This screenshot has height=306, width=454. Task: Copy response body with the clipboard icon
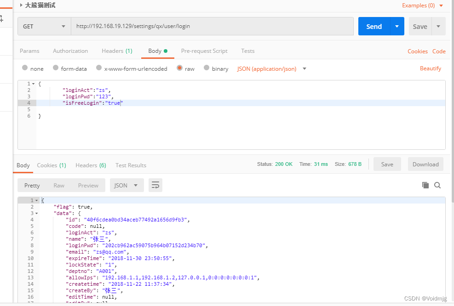coord(425,185)
